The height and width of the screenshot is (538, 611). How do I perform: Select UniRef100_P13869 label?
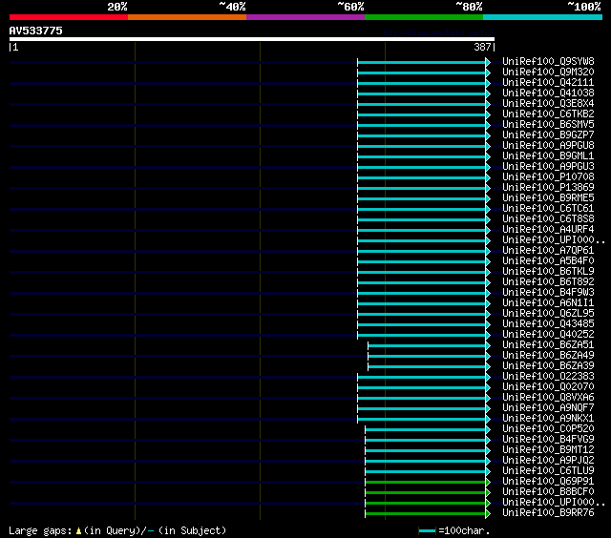click(x=548, y=188)
